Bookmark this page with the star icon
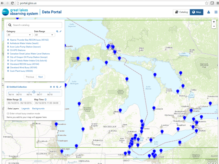219x164 pixels. (x=207, y=3)
